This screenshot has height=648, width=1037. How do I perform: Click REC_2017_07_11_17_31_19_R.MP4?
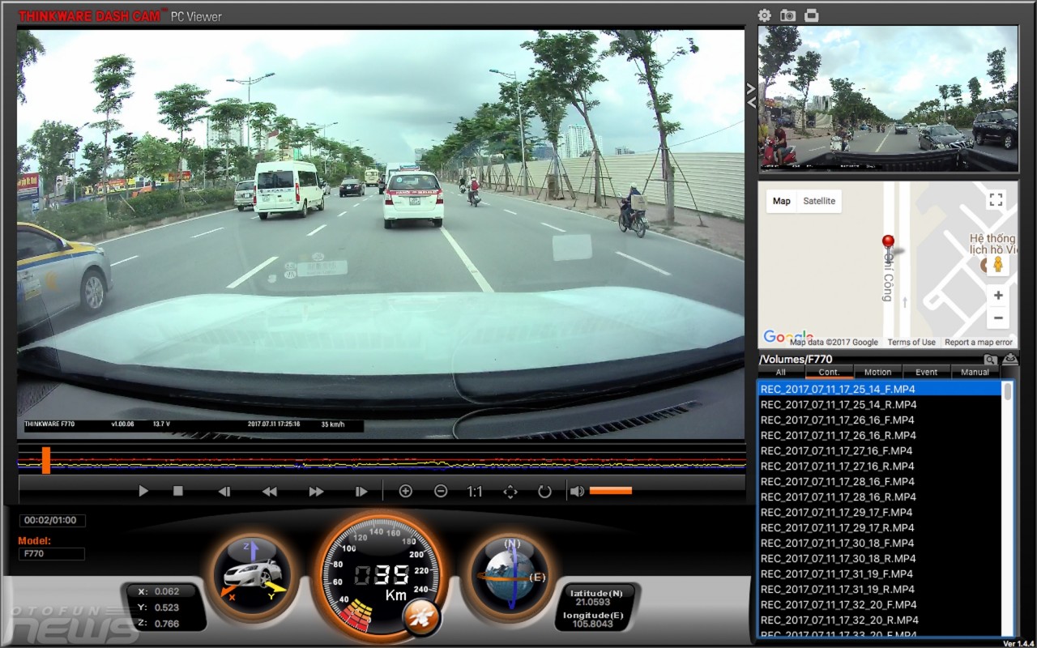(x=880, y=589)
